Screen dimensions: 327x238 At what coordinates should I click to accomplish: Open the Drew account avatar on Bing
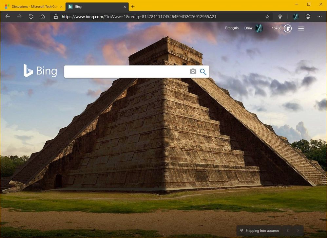point(259,28)
